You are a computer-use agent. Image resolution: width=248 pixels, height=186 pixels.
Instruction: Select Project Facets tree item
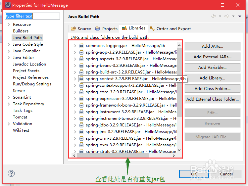pos(26,71)
